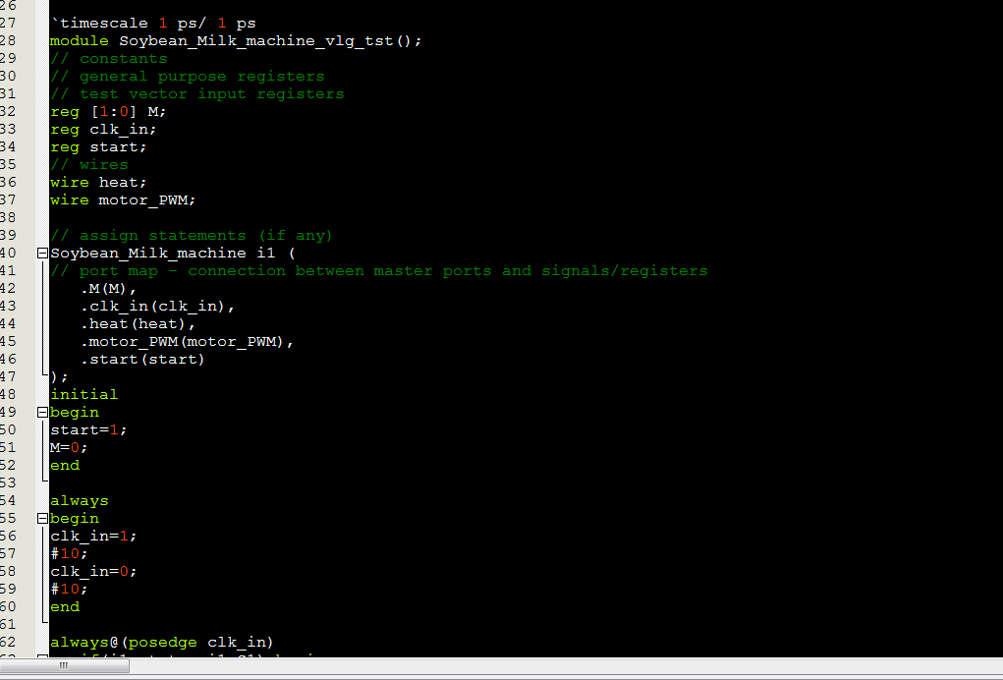Click the 'wire heat;' declaration
The width and height of the screenshot is (1003, 680).
pyautogui.click(x=98, y=183)
